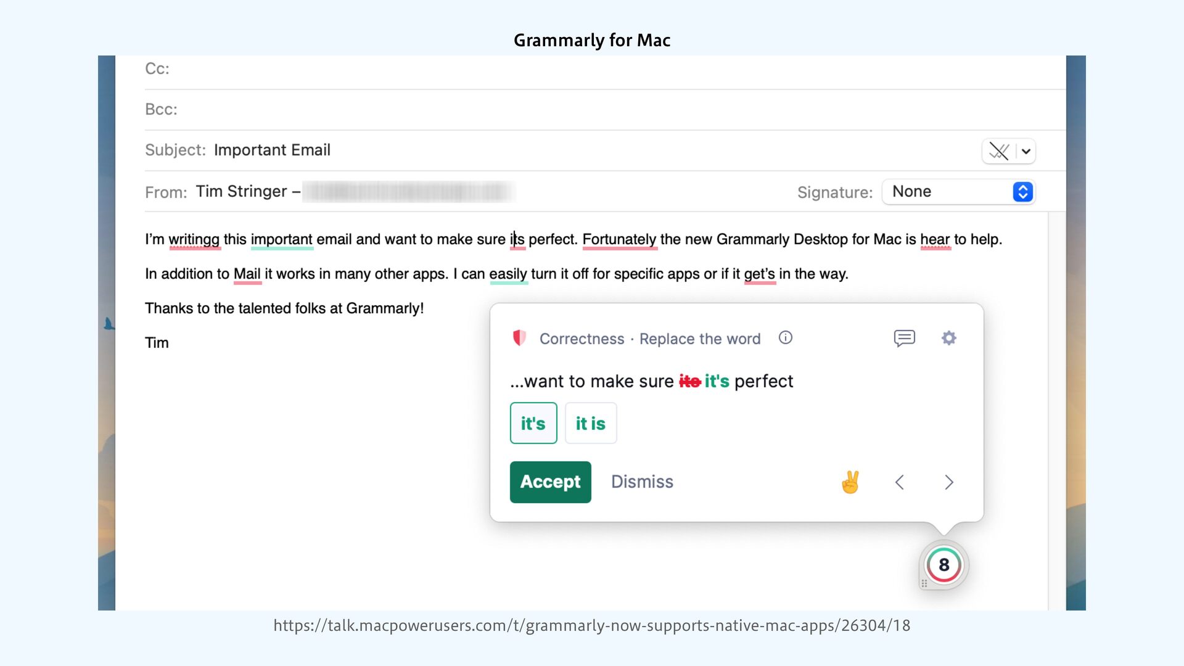
Task: Click the info icon beside Replace the word
Action: (x=785, y=338)
